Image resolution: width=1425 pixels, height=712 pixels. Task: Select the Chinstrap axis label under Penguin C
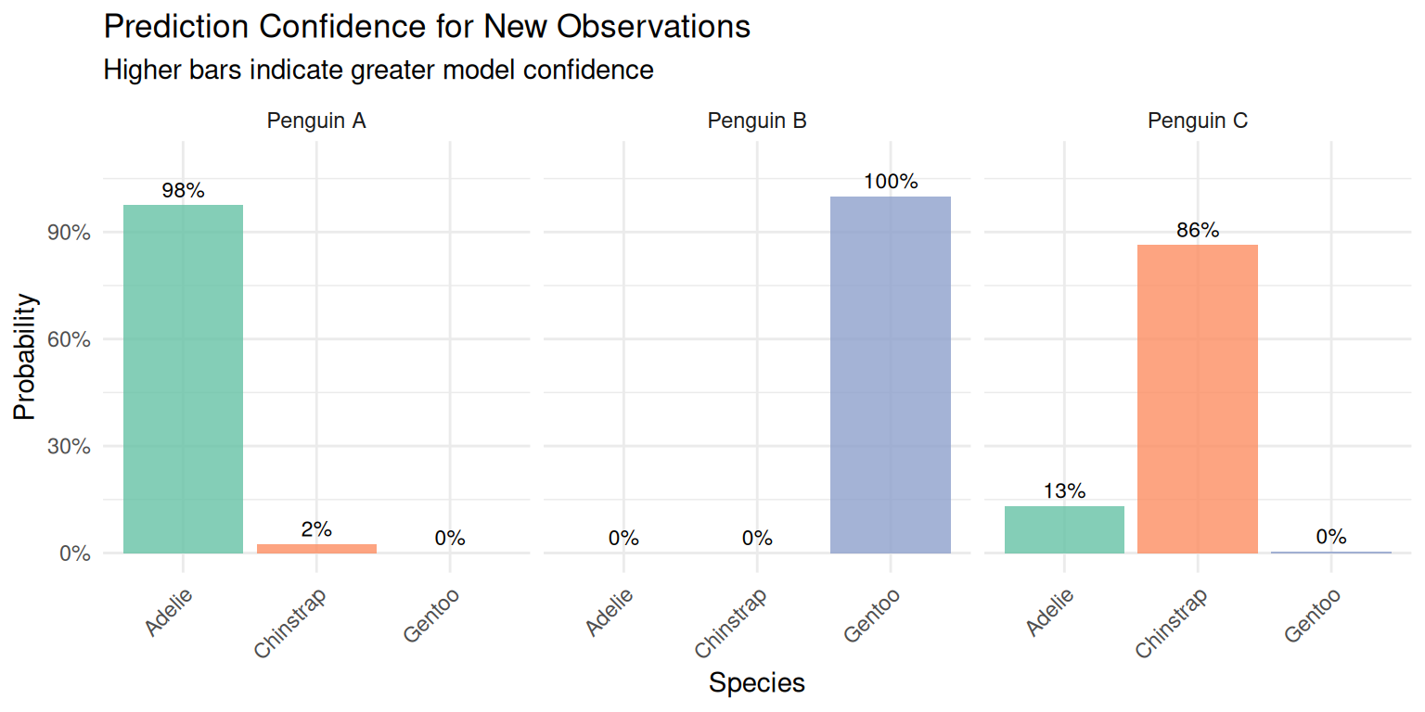click(x=1172, y=623)
